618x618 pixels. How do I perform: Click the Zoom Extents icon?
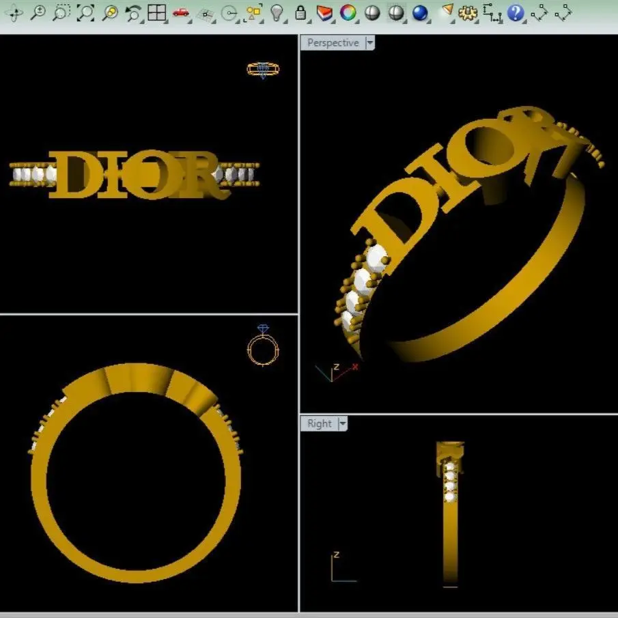coord(85,12)
